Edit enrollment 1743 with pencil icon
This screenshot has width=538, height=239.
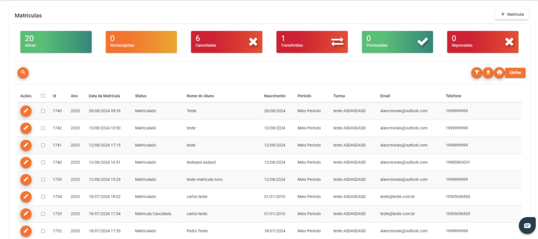click(26, 111)
